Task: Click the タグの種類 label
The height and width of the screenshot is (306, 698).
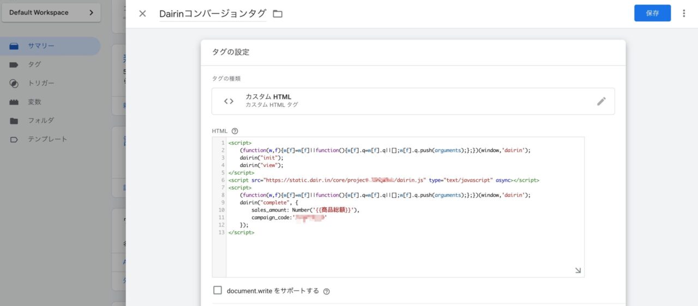Action: click(226, 79)
